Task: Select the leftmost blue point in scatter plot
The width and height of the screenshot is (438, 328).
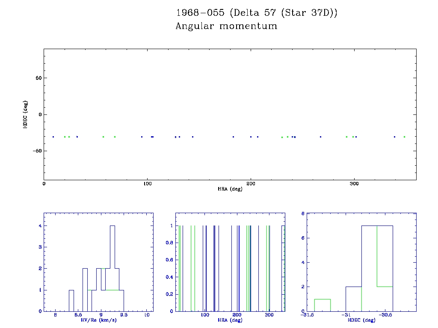Action: [x=53, y=137]
